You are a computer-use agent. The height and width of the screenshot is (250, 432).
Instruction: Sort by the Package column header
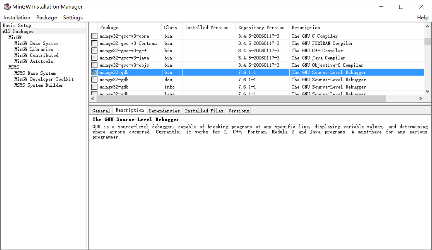click(x=130, y=27)
